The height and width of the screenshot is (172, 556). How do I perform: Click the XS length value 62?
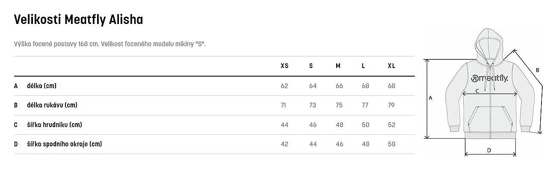[284, 86]
